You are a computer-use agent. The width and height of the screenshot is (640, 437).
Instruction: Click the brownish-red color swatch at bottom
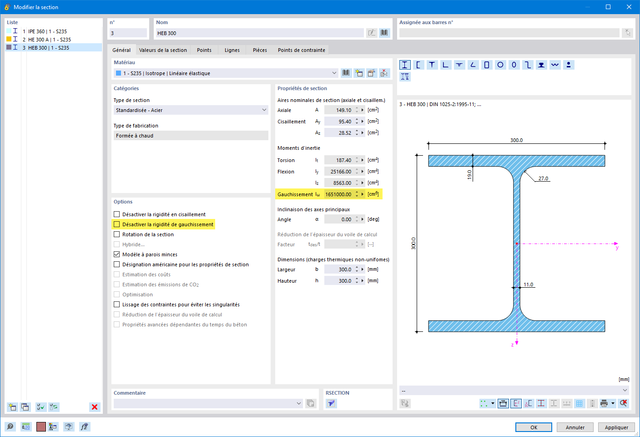41,427
